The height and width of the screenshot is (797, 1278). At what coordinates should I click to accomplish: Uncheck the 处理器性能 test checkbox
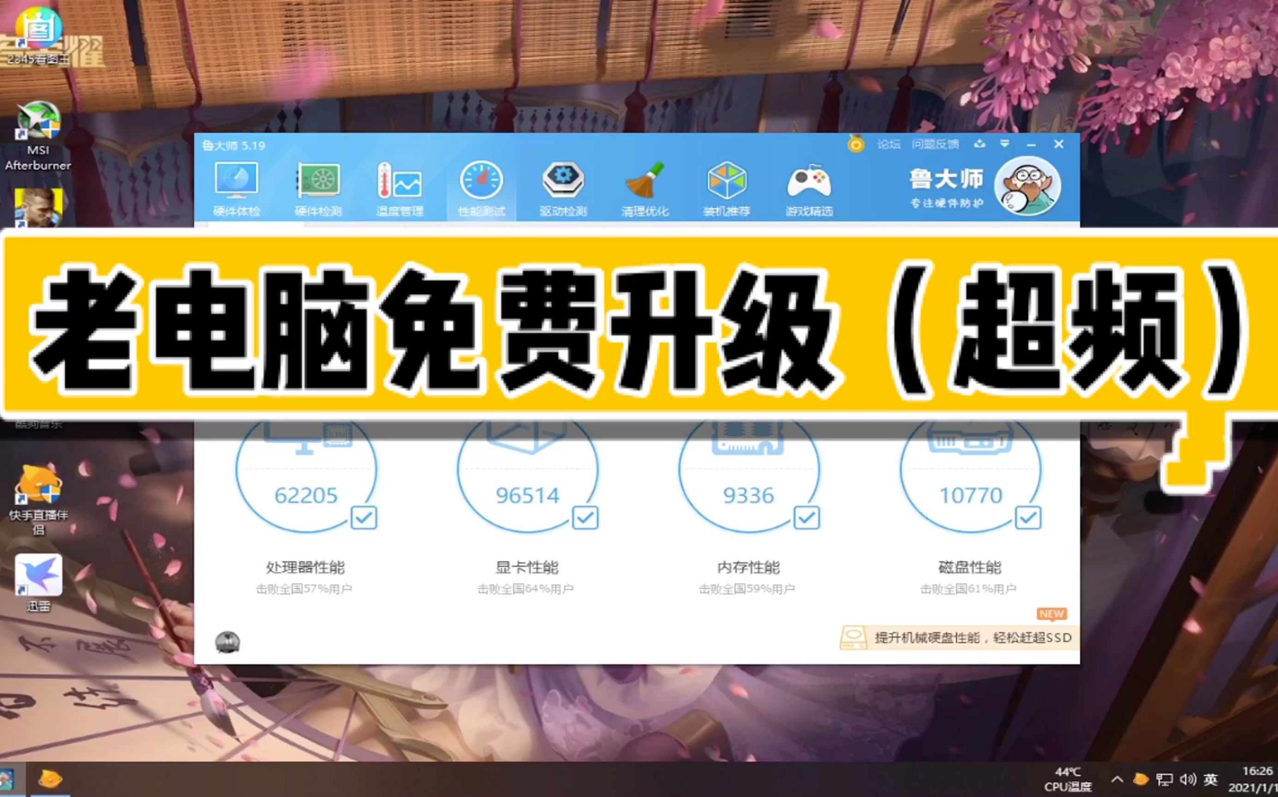coord(364,517)
